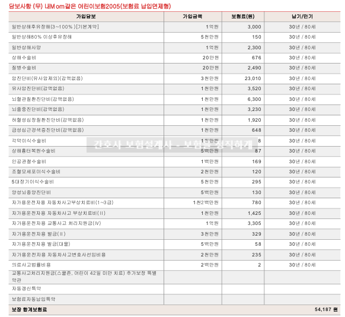Select row '급성심근경색증진단비(감액없음)'
Screen dimensions: 345x317
174,131
